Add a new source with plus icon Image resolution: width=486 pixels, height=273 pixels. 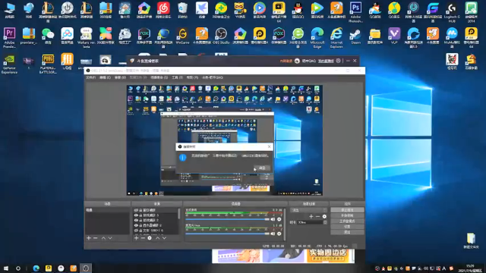[137, 238]
